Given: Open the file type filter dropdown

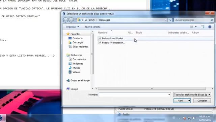Looking at the screenshot, I should click(x=192, y=95).
